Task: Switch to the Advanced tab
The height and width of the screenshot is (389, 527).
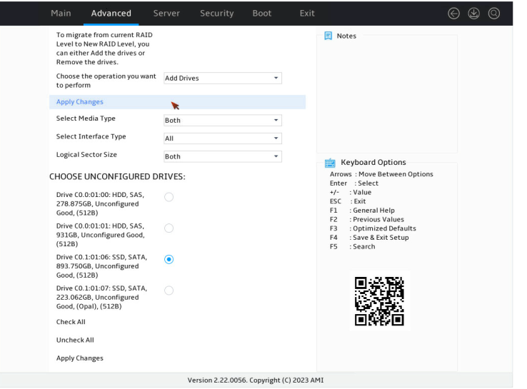Action: [111, 14]
